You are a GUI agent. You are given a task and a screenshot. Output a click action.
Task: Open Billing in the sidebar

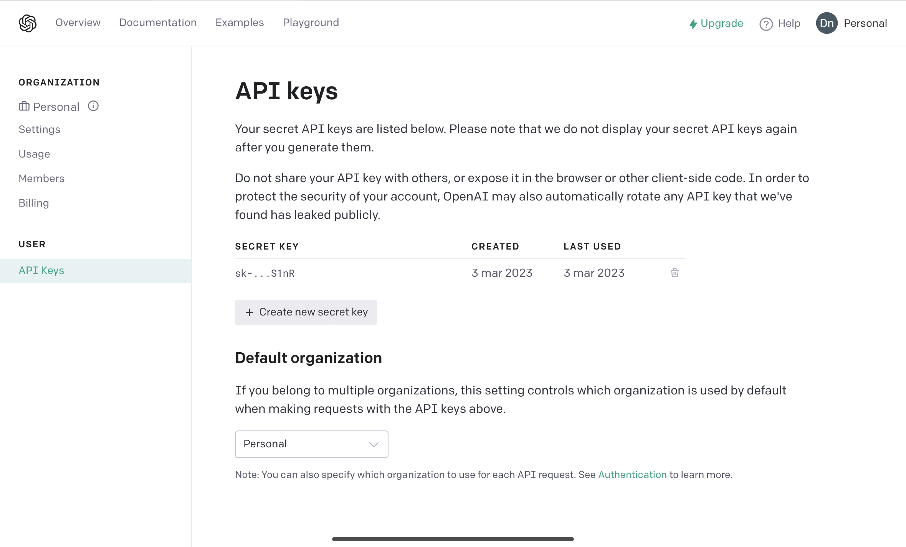[x=34, y=203]
